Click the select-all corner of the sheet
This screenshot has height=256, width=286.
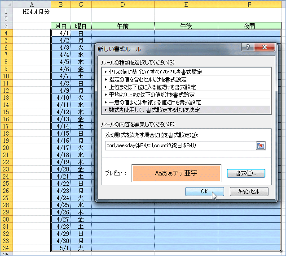[x=7, y=4]
